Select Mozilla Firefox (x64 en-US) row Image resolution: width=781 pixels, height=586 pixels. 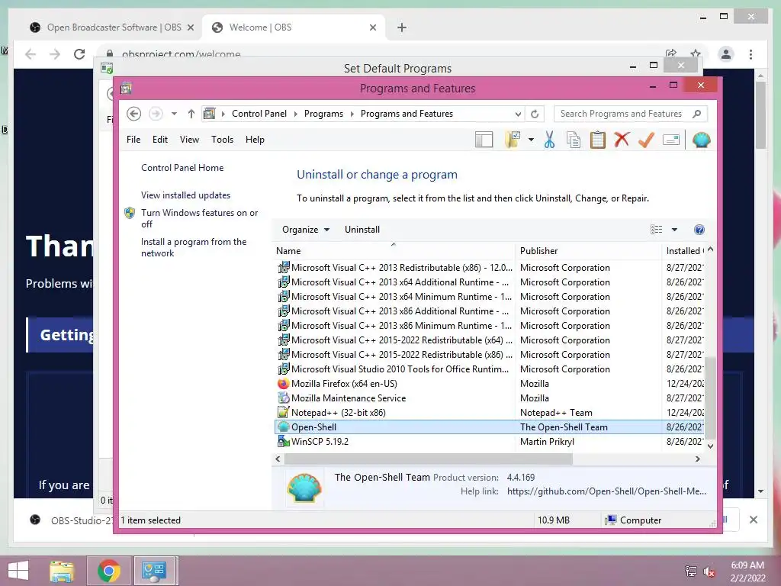[x=488, y=384]
